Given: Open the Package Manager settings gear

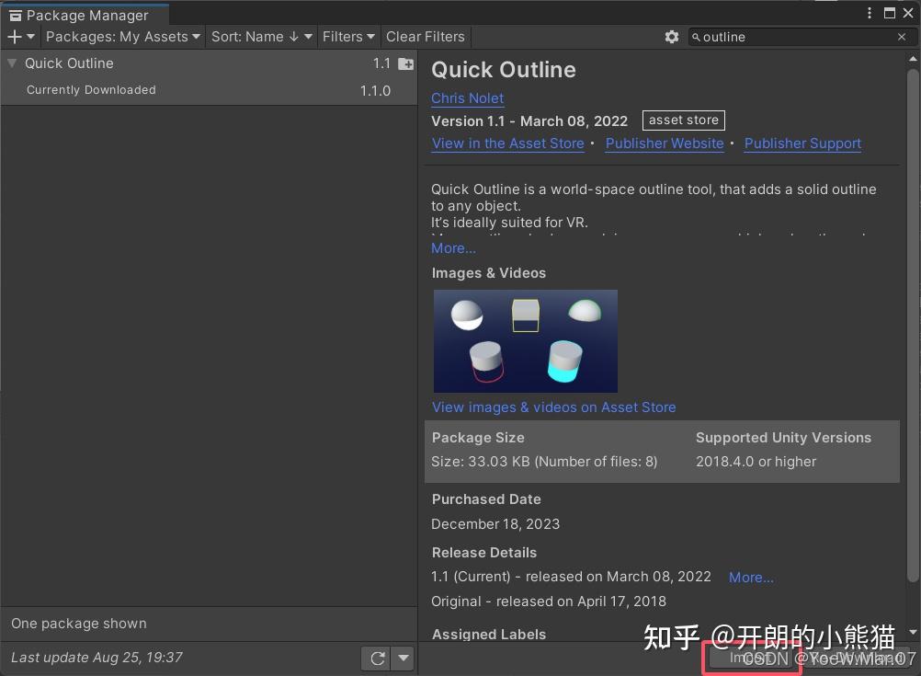Looking at the screenshot, I should click(x=672, y=37).
